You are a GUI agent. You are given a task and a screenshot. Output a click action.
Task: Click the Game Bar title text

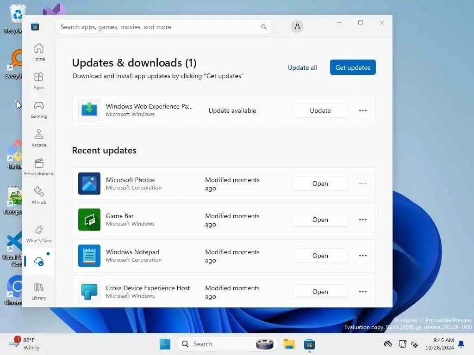coord(120,216)
